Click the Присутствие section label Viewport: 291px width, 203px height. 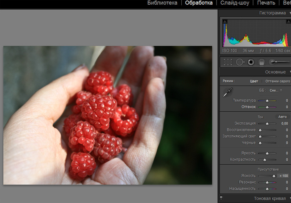pyautogui.click(x=268, y=169)
